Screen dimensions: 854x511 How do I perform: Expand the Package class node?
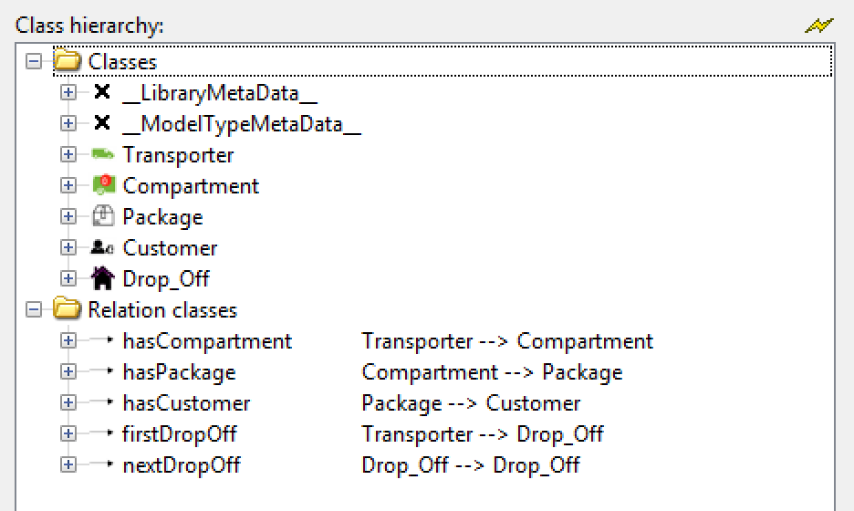[x=68, y=216]
